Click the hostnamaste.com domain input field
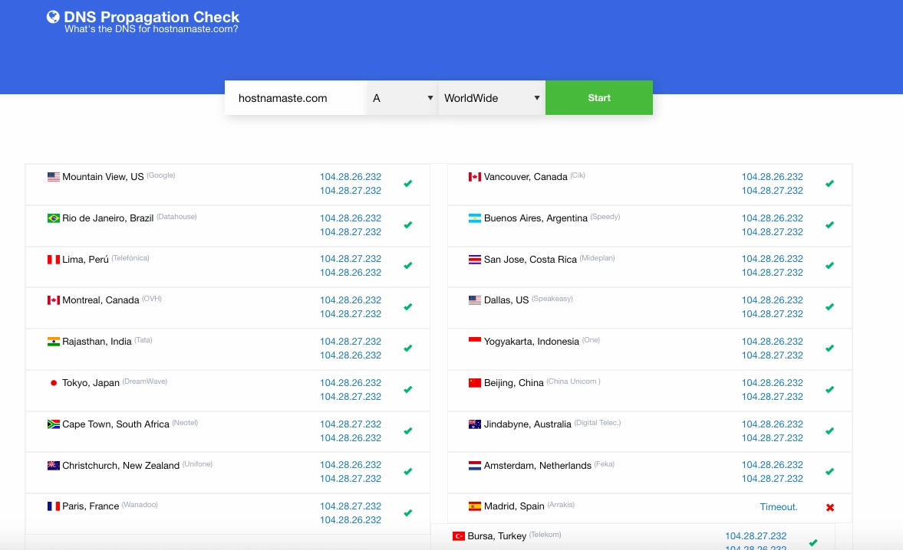The width and height of the screenshot is (903, 550). pos(295,98)
